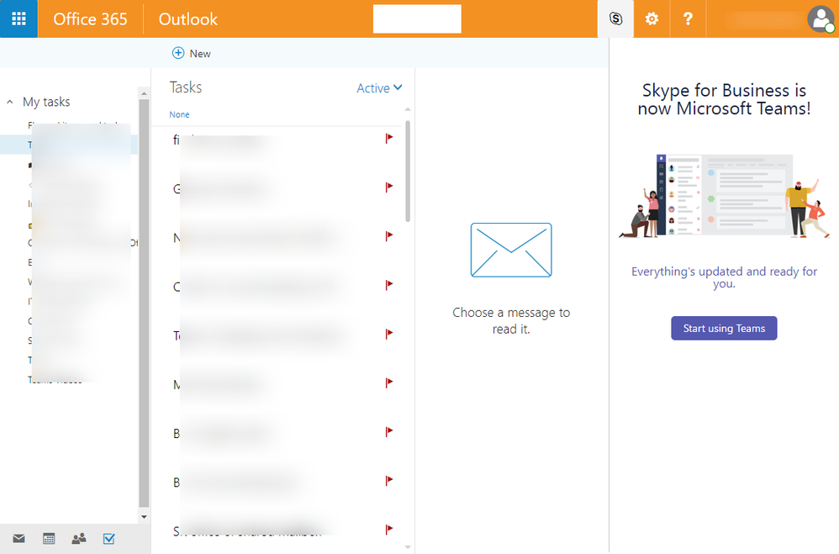Click the None sort group label

point(179,114)
